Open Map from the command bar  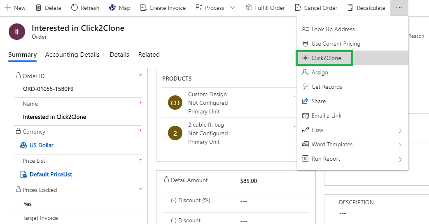(x=119, y=8)
